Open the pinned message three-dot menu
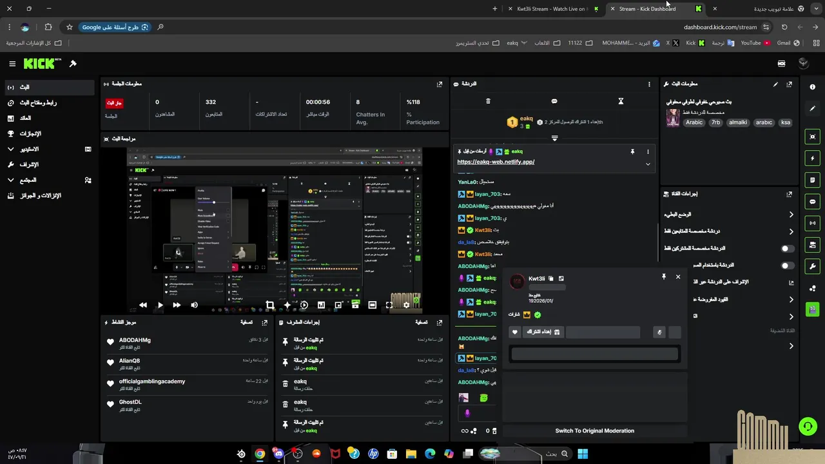 tap(648, 151)
